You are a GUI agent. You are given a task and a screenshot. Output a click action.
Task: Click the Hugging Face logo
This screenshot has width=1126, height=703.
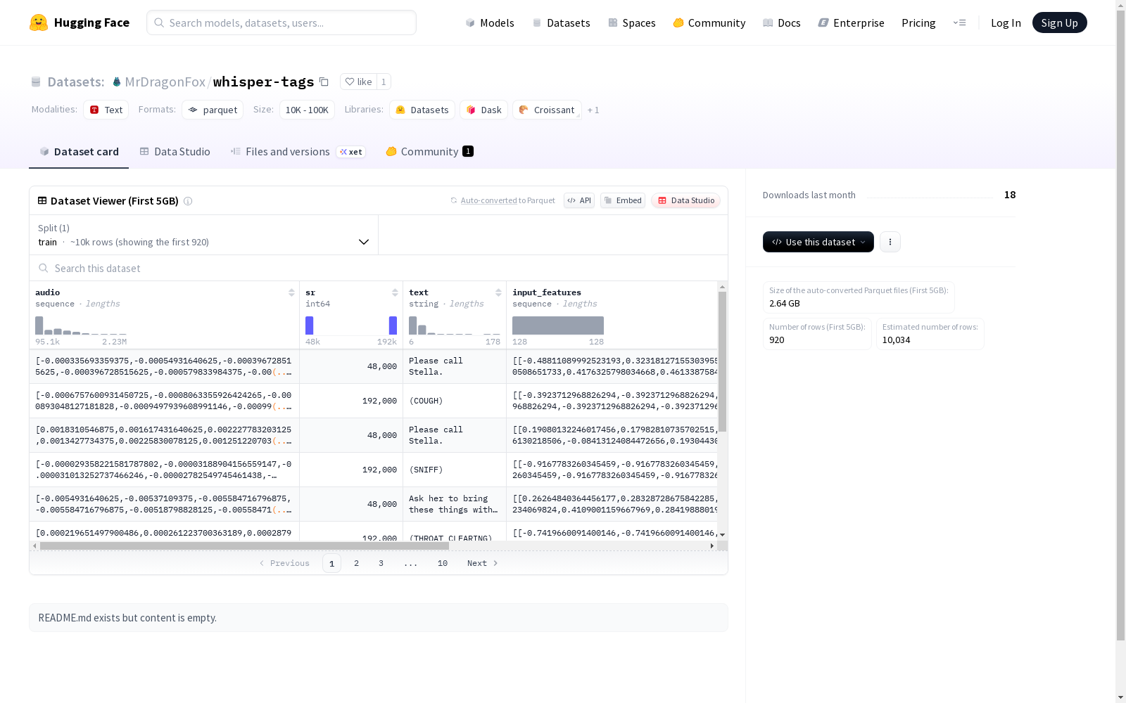coord(79,22)
